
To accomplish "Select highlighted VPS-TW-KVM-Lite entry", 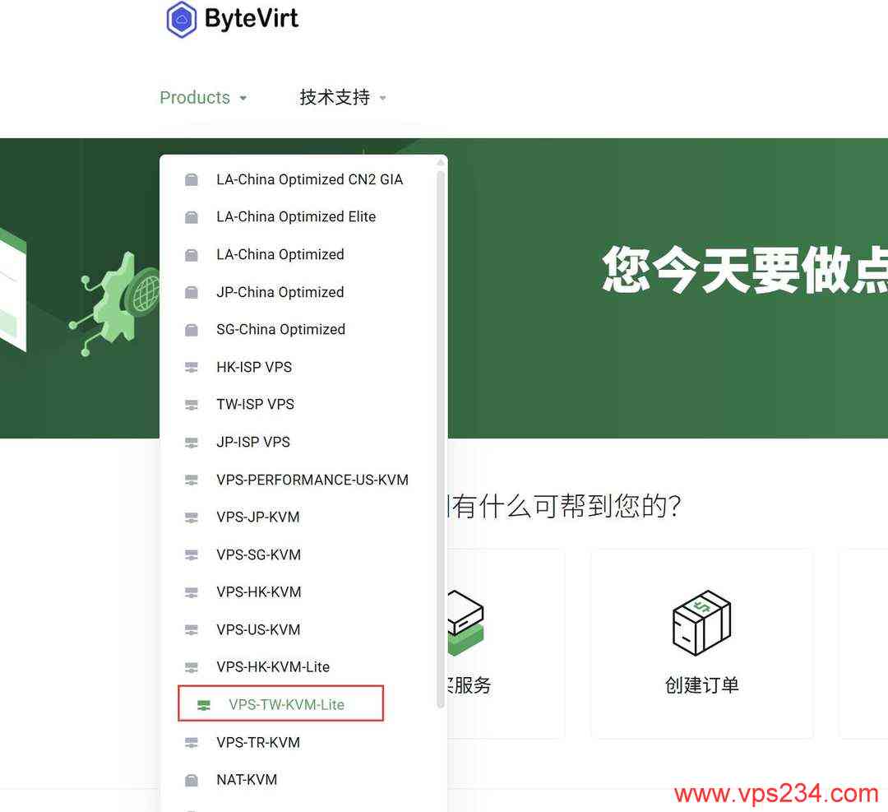I will [281, 703].
